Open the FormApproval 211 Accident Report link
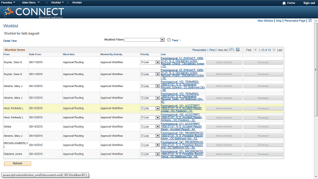Viewport: 318px width, 179px height. (x=181, y=127)
